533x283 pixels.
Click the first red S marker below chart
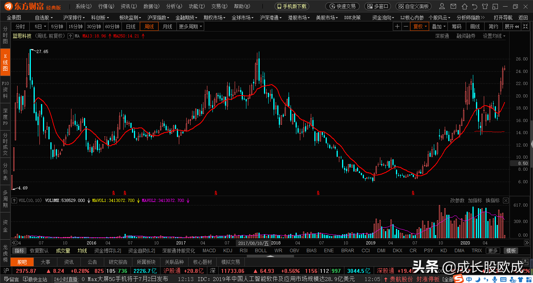click(x=114, y=193)
